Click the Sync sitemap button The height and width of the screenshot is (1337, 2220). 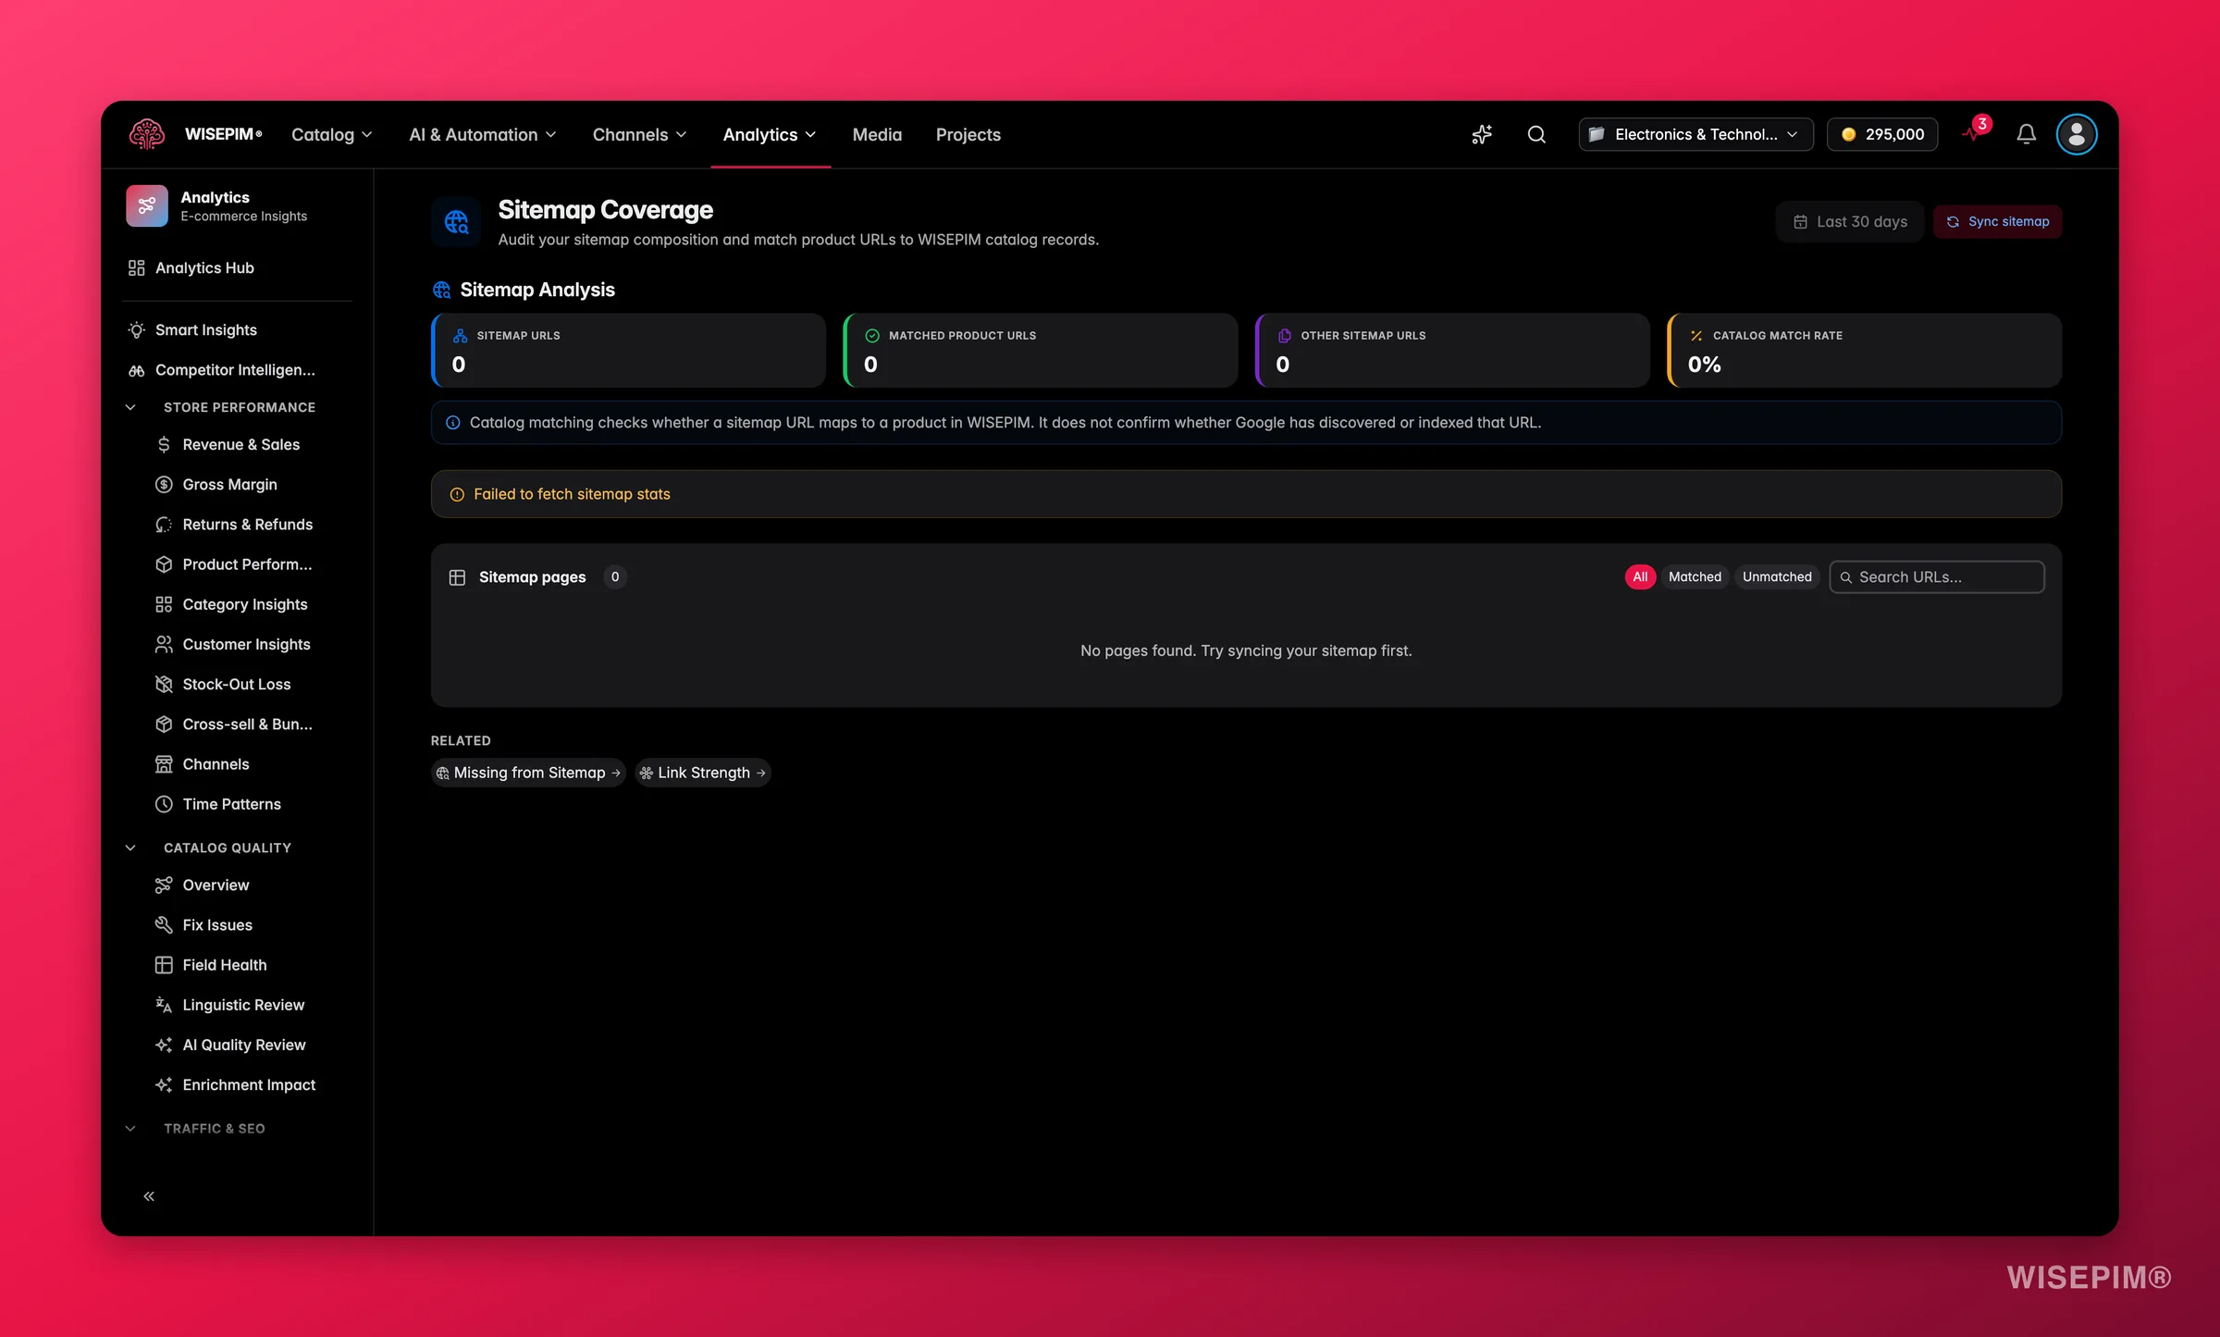pyautogui.click(x=1997, y=222)
